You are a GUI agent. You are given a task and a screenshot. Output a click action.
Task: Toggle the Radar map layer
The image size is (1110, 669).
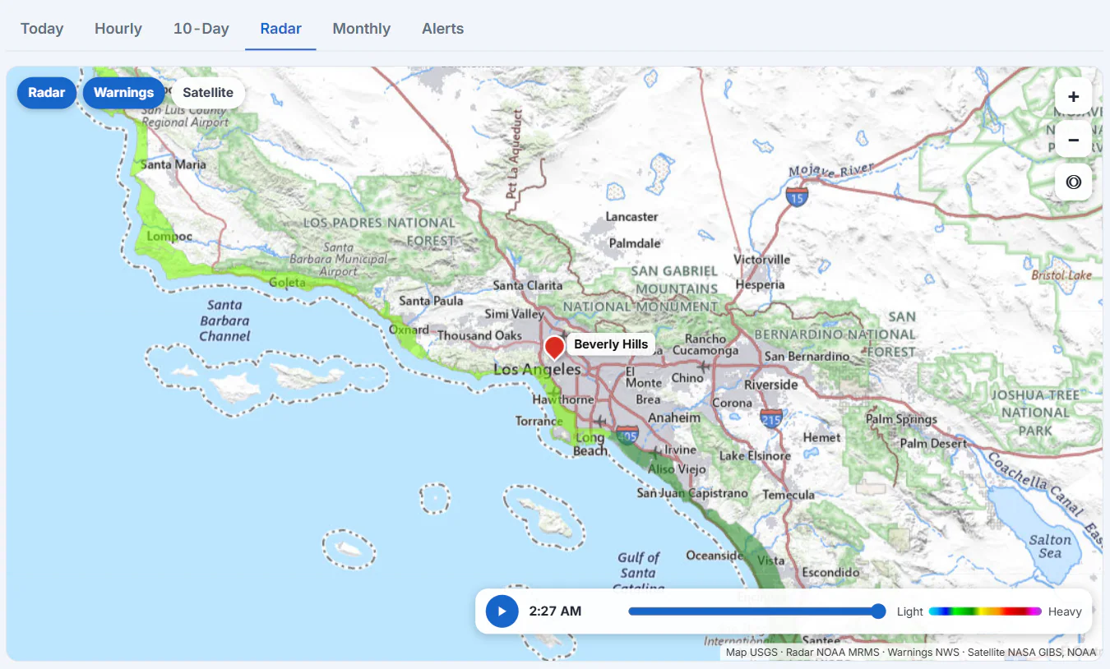[x=47, y=93]
